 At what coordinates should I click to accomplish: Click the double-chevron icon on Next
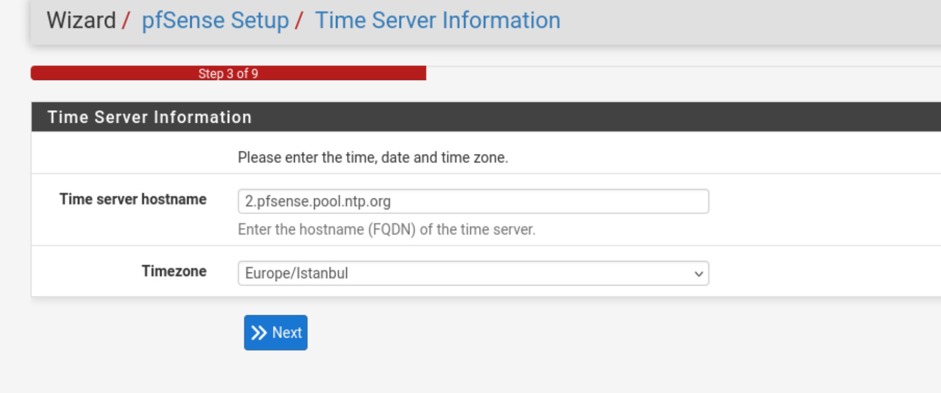(x=259, y=333)
